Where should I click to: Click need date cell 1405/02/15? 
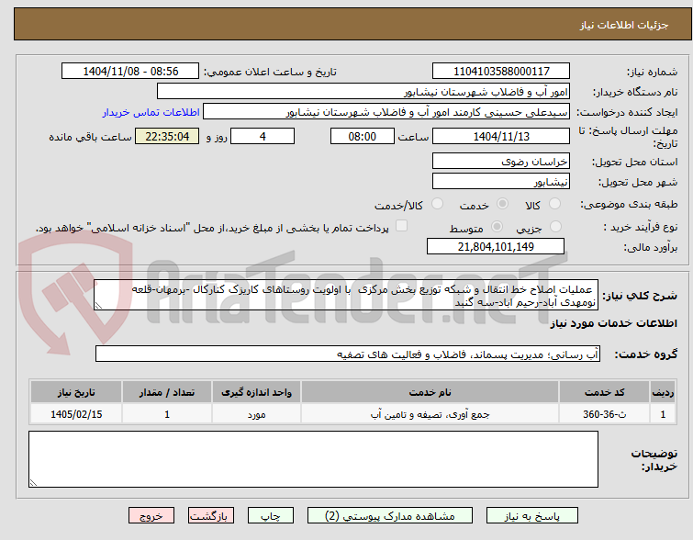(76, 414)
